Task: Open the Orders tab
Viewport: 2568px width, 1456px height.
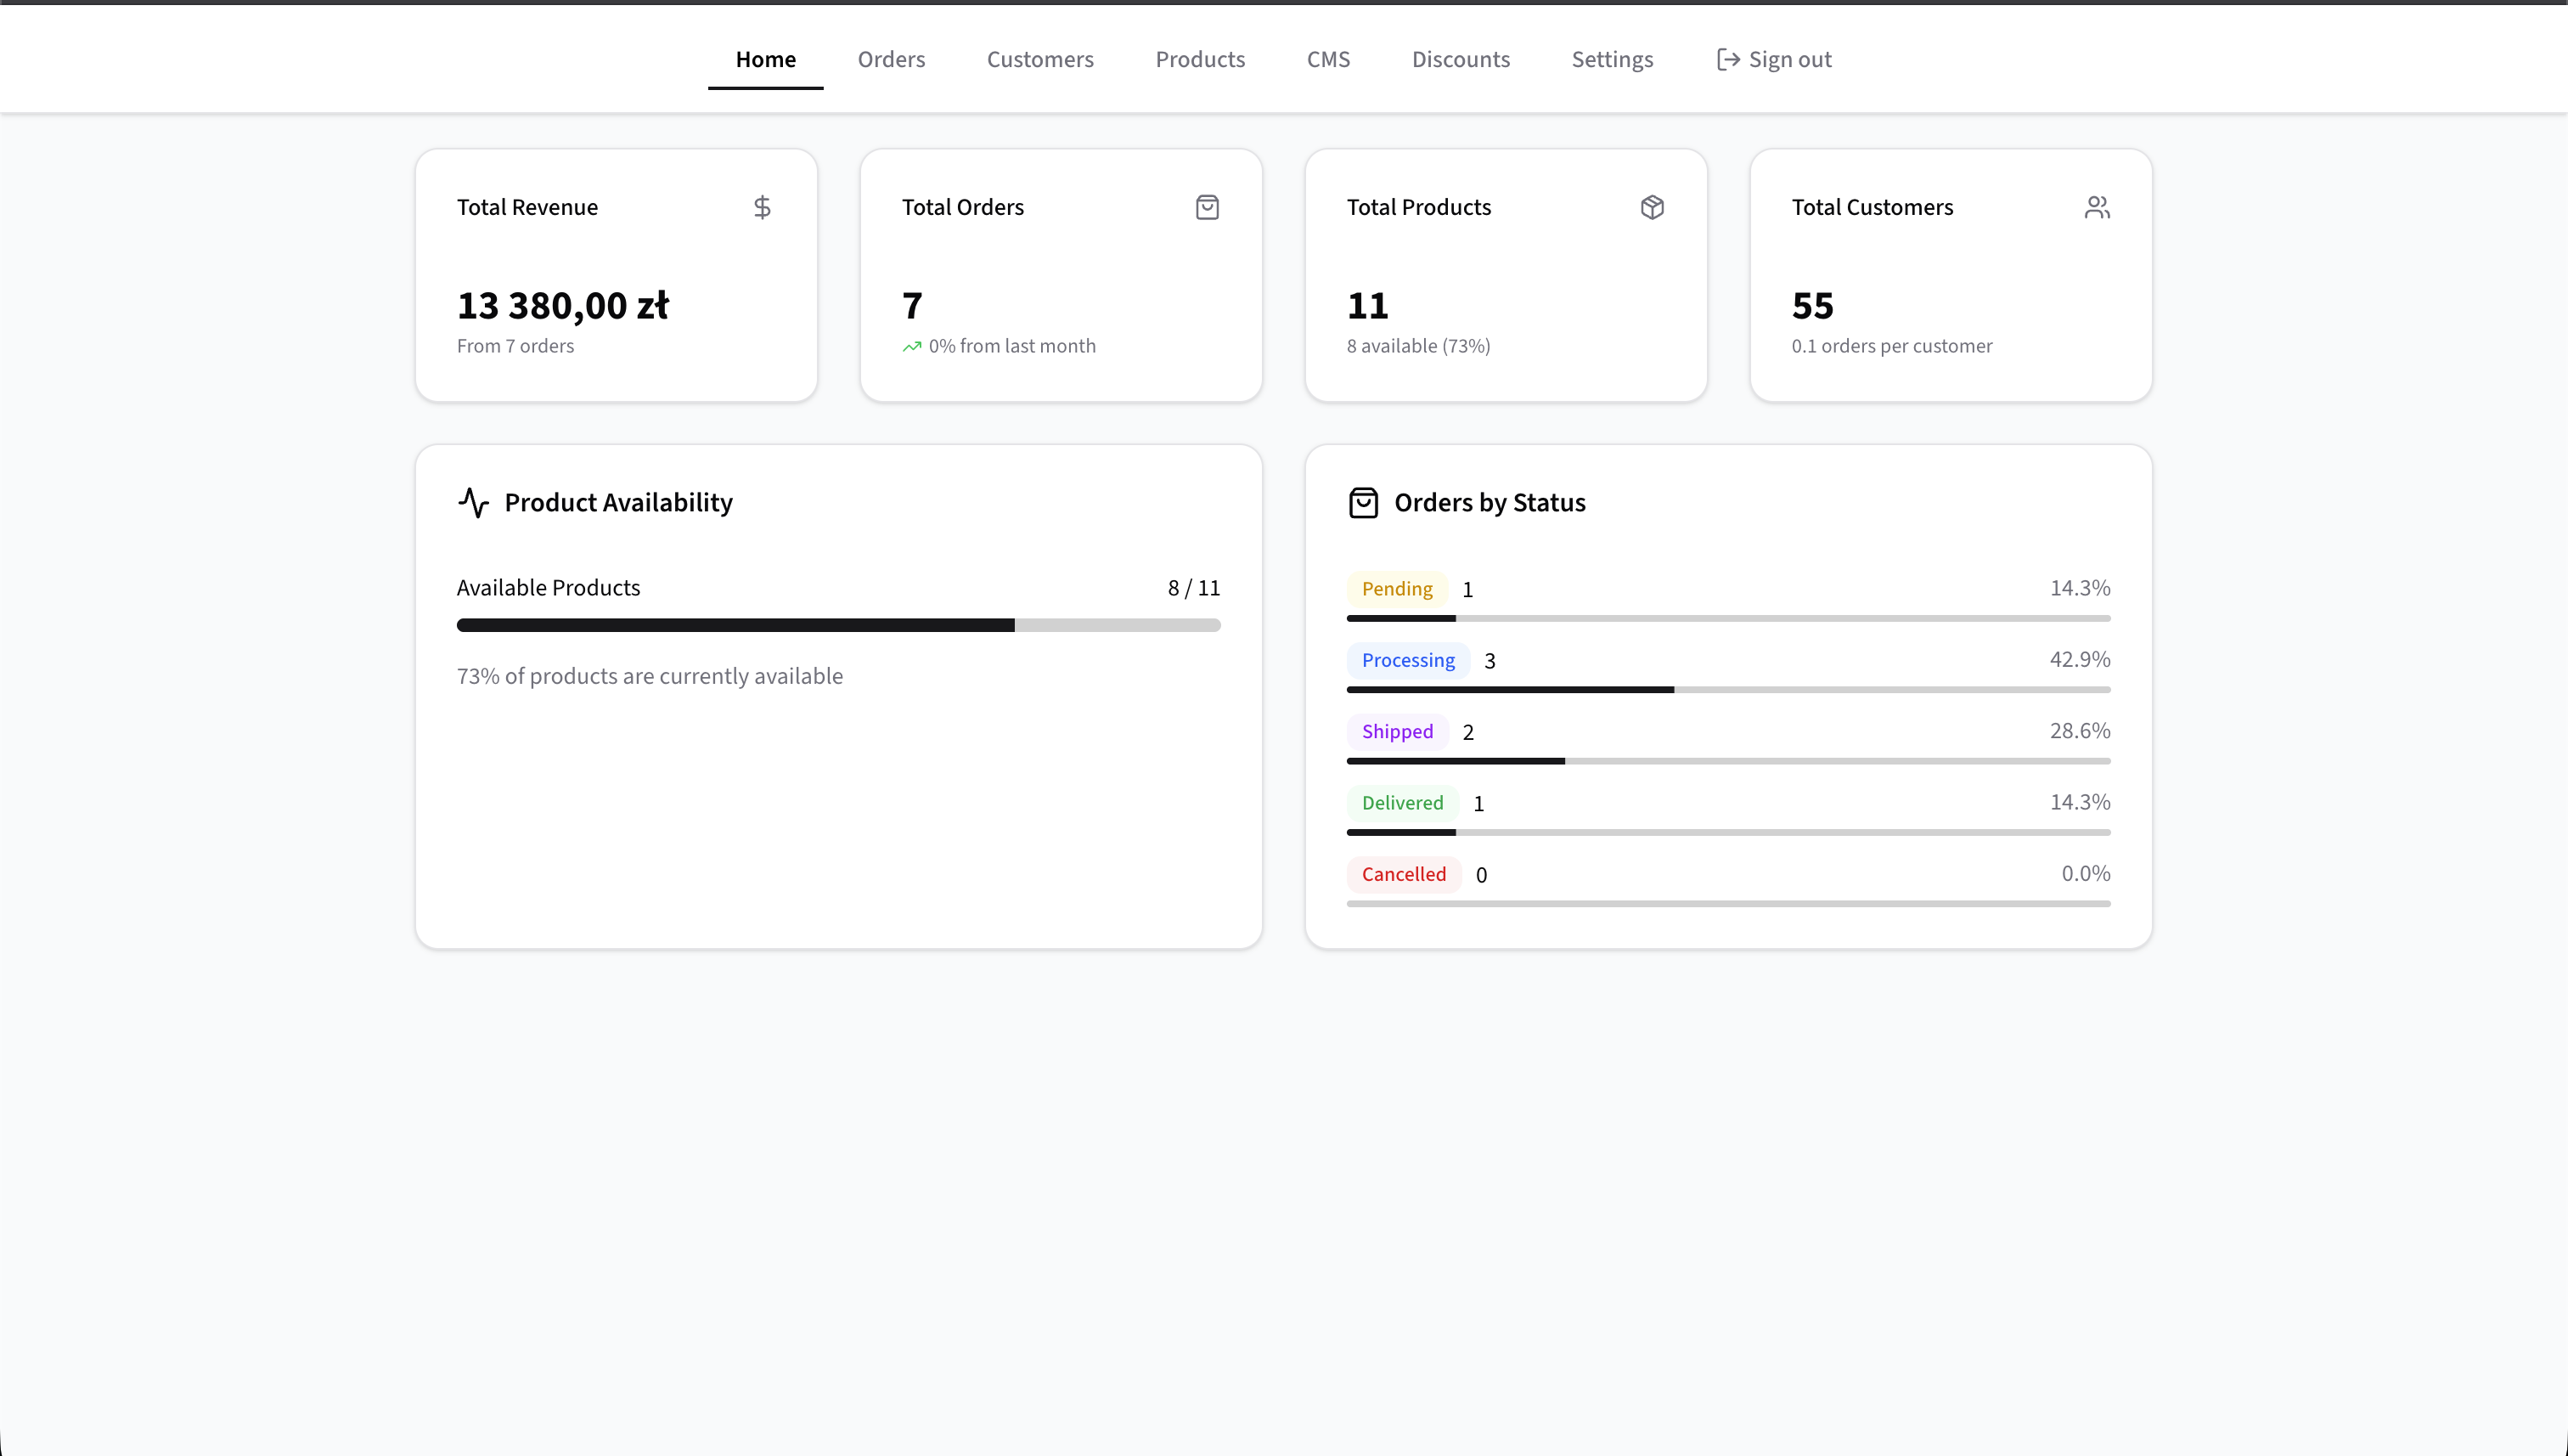Action: 891,60
